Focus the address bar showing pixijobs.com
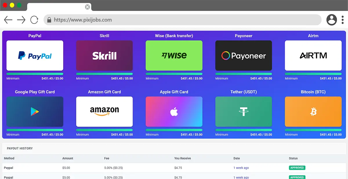Screen dimensions: 348x179 pos(183,20)
